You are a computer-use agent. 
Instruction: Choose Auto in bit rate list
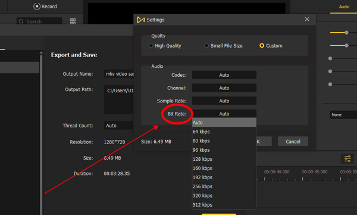[224, 123]
